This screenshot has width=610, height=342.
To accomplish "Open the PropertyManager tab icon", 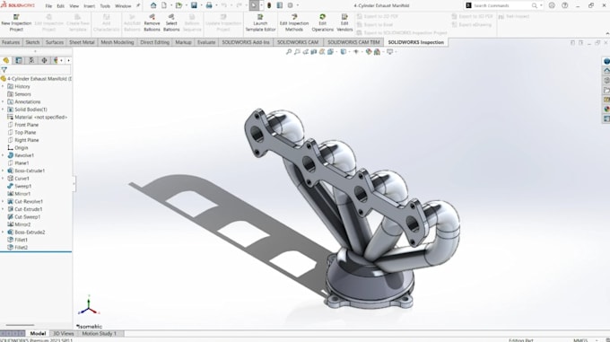I will 18,60.
